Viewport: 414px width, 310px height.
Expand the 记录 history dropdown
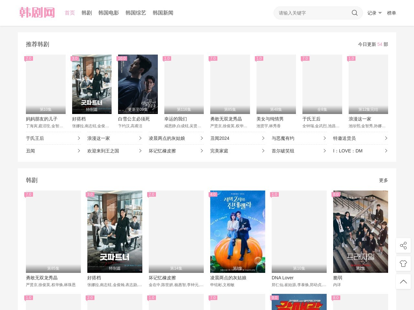tap(375, 13)
